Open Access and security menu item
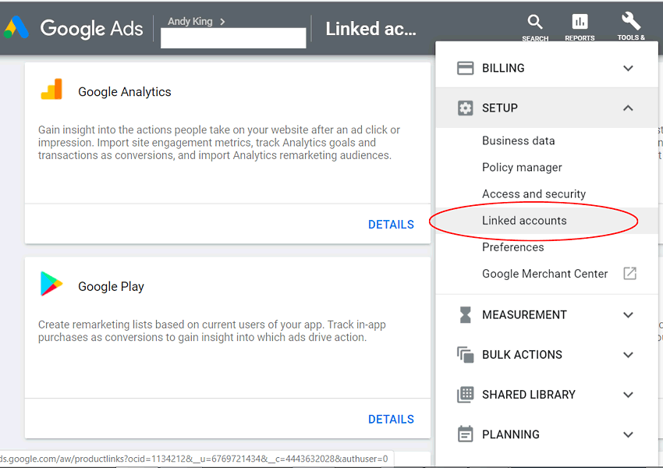The image size is (663, 468). click(547, 194)
